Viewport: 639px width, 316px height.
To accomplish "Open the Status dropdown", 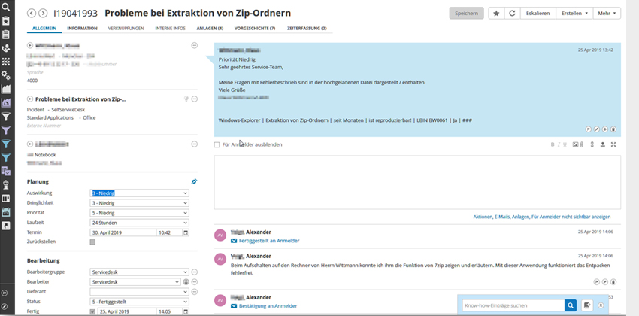I will click(x=139, y=302).
